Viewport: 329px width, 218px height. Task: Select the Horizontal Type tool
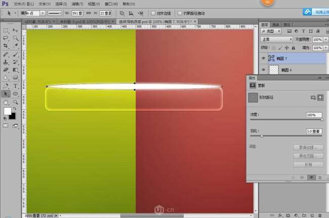15,86
